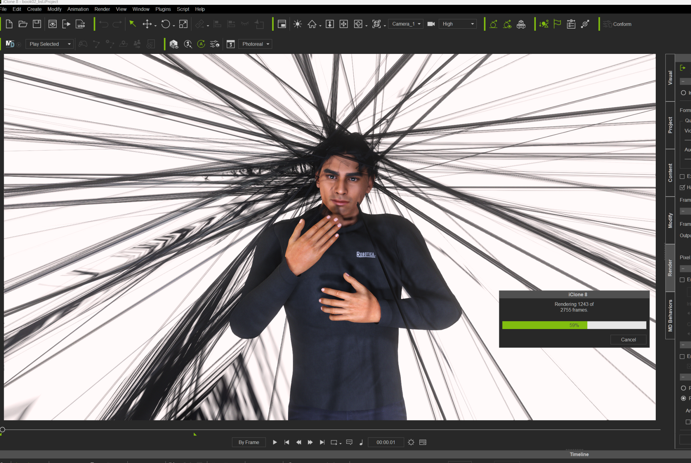691x463 pixels.
Task: Expand the Home view options arrow
Action: [320, 26]
